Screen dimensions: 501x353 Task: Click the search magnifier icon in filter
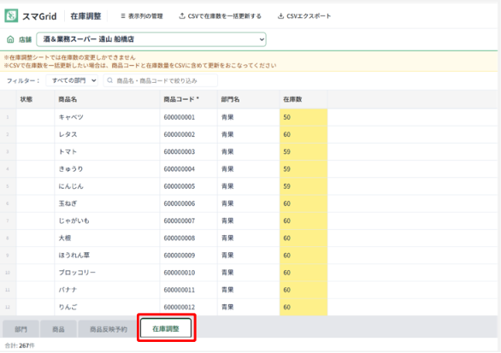(110, 80)
